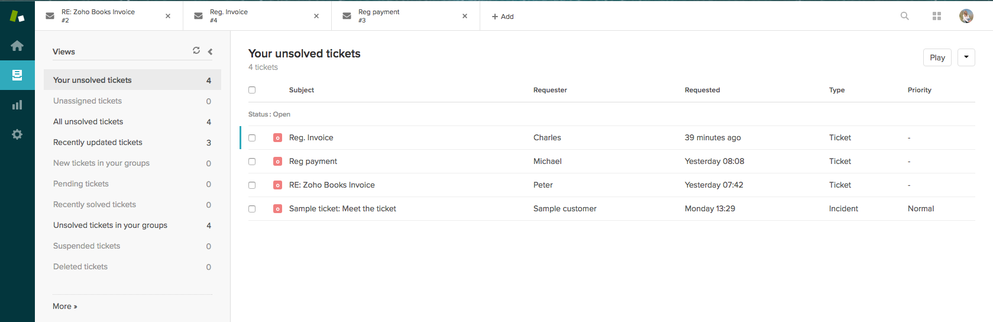
Task: Open the Zendesk products grid icon
Action: pos(936,16)
